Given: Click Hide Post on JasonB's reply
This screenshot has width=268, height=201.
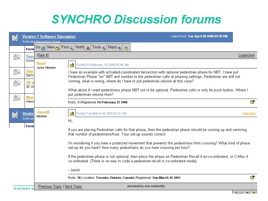Looking at the screenshot, I should click(249, 114).
